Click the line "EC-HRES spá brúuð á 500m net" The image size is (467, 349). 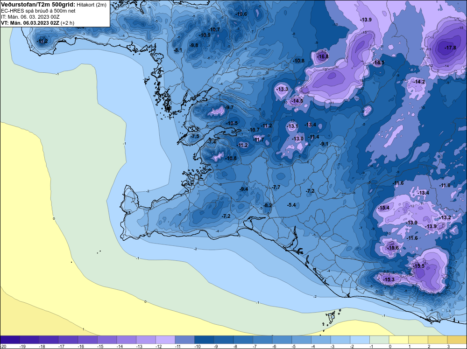pos(38,11)
